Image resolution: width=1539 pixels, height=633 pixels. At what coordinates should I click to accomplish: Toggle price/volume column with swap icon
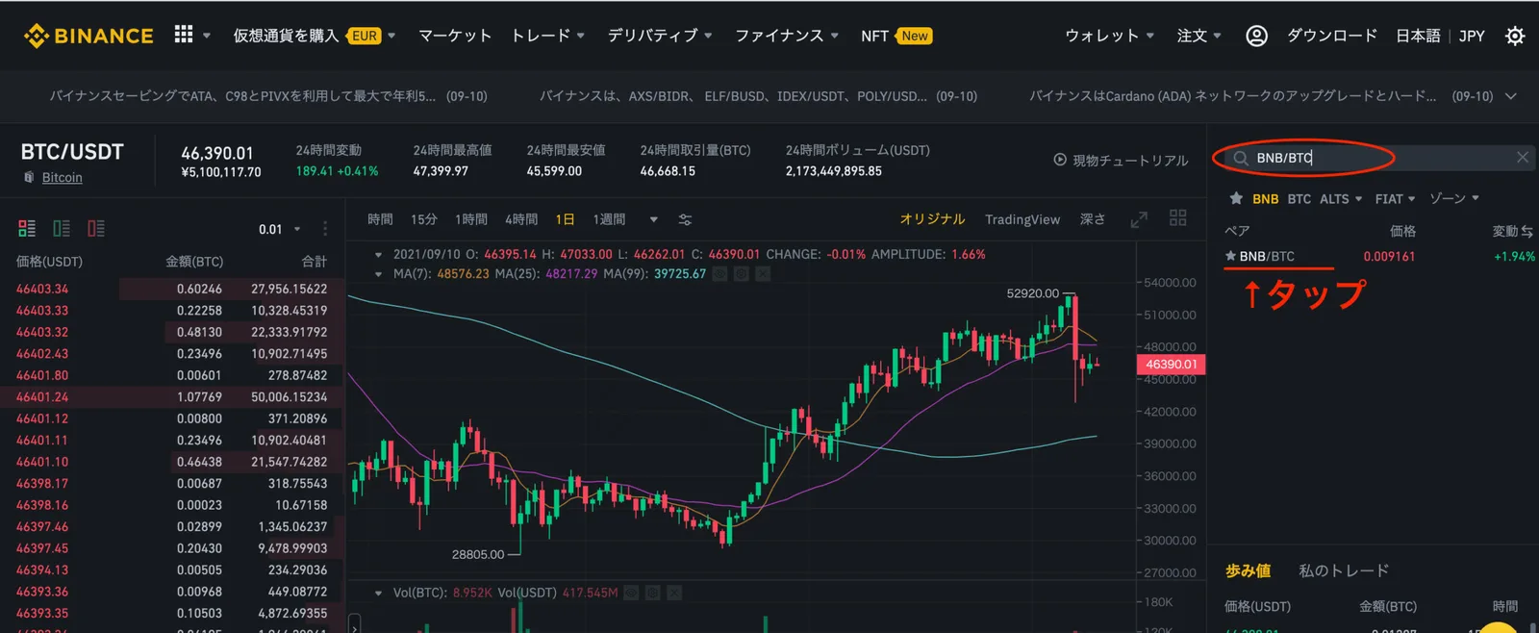tap(1527, 231)
